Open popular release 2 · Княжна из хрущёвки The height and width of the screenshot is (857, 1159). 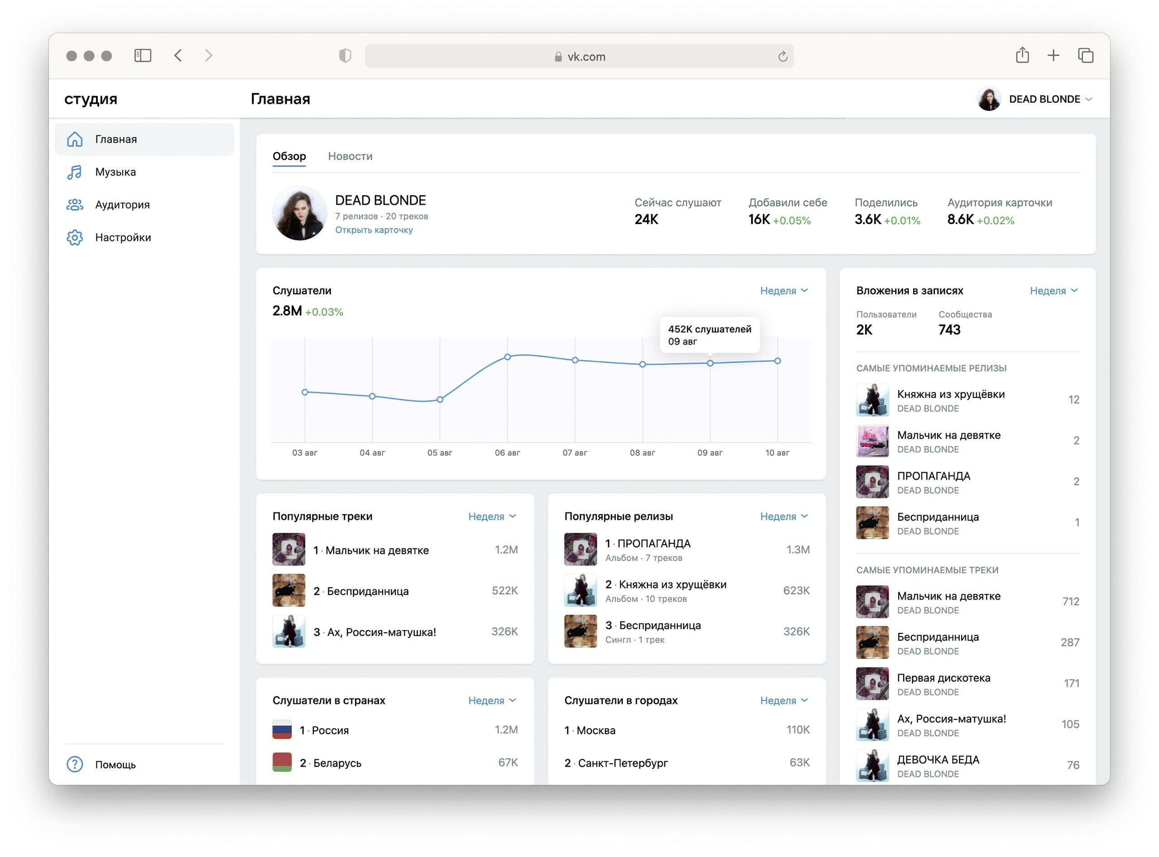point(687,590)
